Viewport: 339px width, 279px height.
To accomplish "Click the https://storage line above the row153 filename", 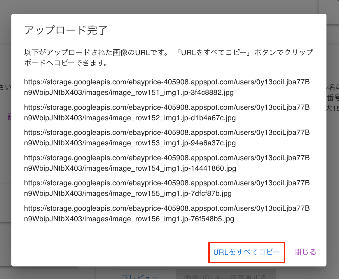I will pos(167,132).
